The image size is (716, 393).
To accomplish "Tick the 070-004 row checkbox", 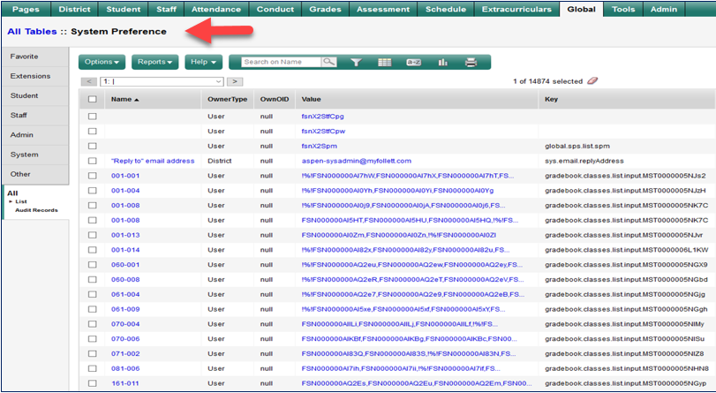I will [x=93, y=324].
